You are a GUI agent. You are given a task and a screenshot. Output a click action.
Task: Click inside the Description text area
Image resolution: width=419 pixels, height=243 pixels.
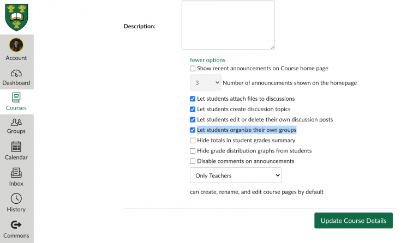point(228,25)
